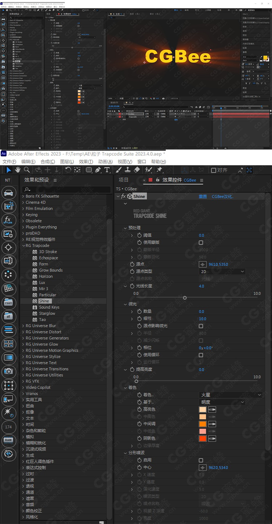Open the 着色 火星 preset dropdown
The width and height of the screenshot is (272, 524).
pos(231,395)
